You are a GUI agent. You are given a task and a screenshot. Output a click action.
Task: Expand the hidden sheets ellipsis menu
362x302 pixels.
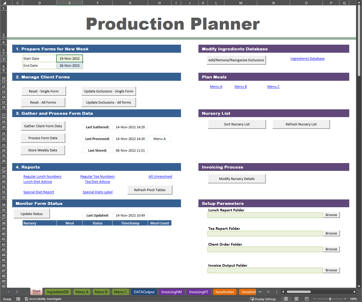point(260,292)
